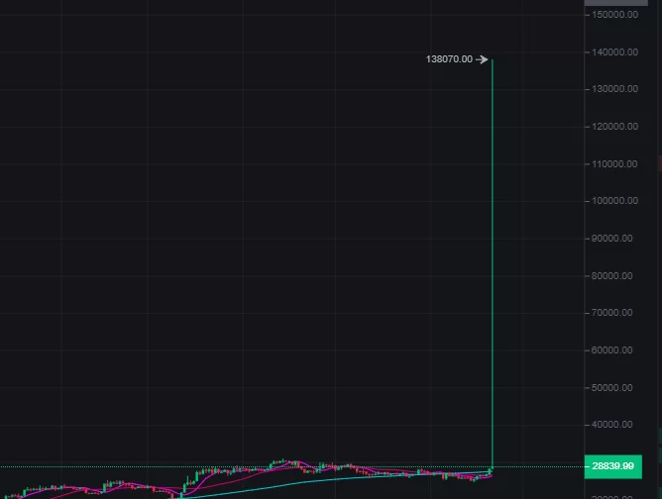
Task: Click the 138070.00 high price label
Action: [449, 59]
